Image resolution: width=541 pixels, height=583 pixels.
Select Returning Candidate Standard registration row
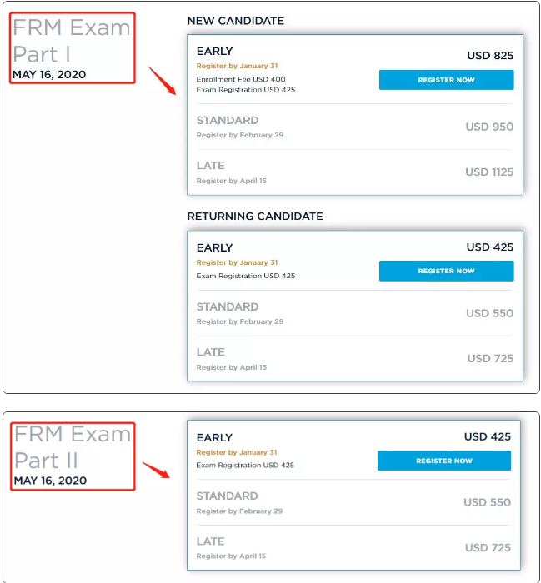point(354,313)
